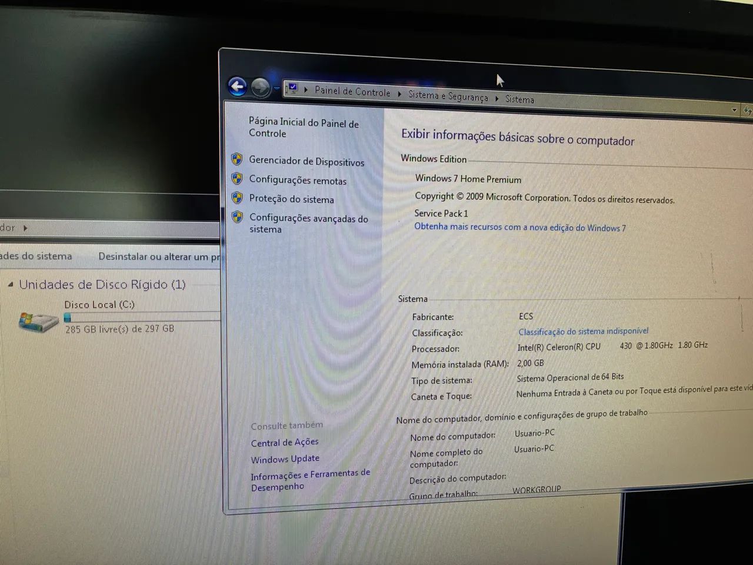Click the 'Exibir informações básicas sobre o computador' heading
This screenshot has height=565, width=753.
[x=518, y=137]
